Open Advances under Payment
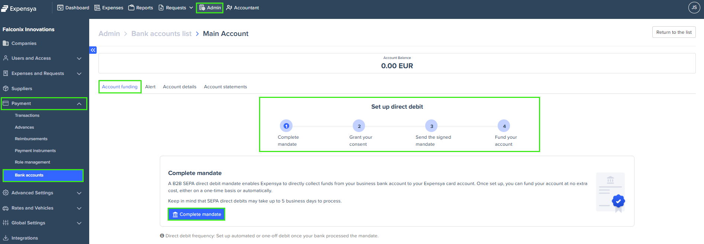This screenshot has height=244, width=704. point(25,127)
